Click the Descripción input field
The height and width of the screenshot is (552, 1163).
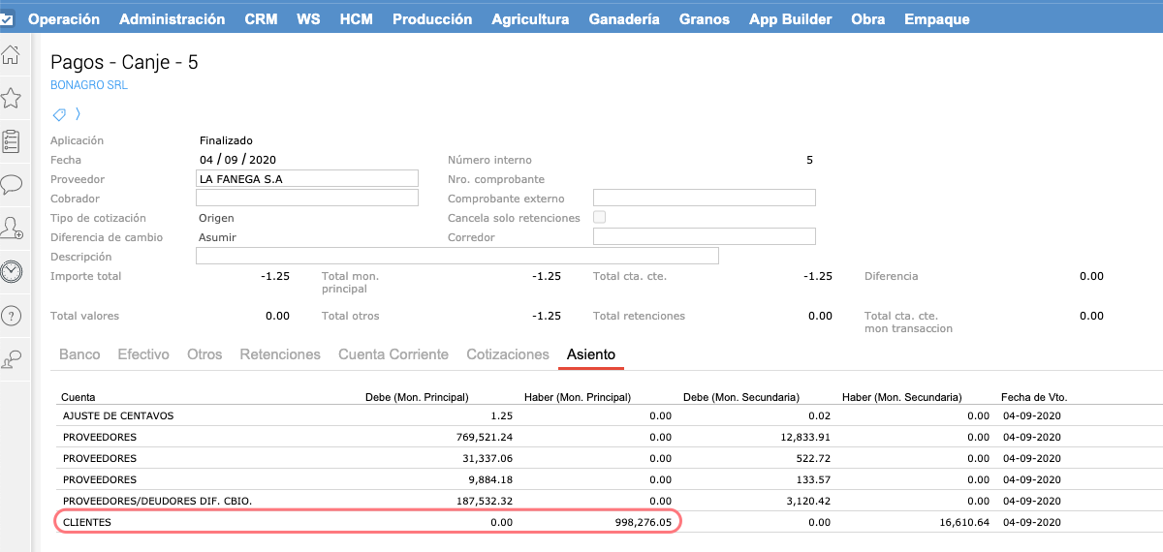pos(456,257)
